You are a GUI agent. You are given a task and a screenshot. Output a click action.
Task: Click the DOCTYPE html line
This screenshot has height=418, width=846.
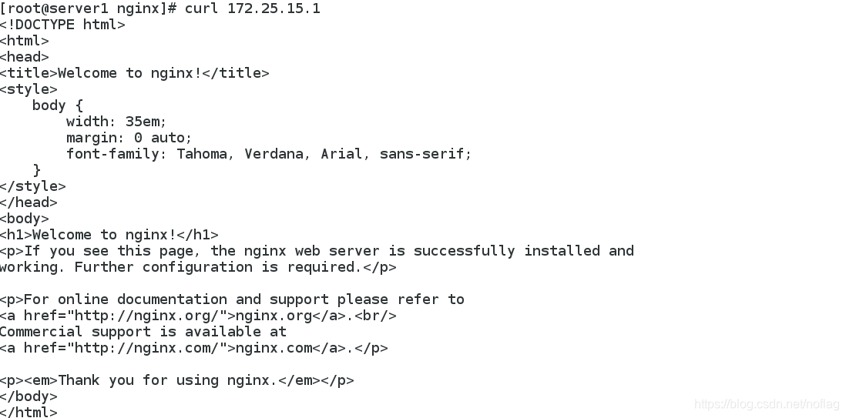pyautogui.click(x=62, y=25)
